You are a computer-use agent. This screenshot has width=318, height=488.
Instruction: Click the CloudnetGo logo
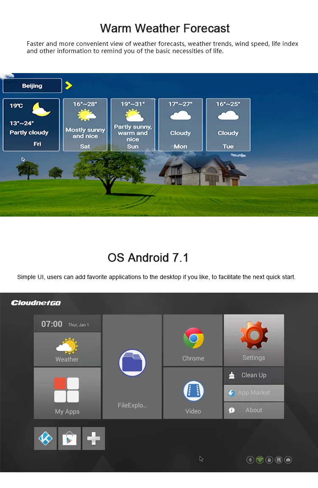pyautogui.click(x=36, y=303)
